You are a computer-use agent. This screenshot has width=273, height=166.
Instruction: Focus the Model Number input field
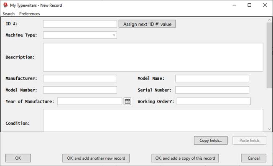pyautogui.click(x=80, y=90)
